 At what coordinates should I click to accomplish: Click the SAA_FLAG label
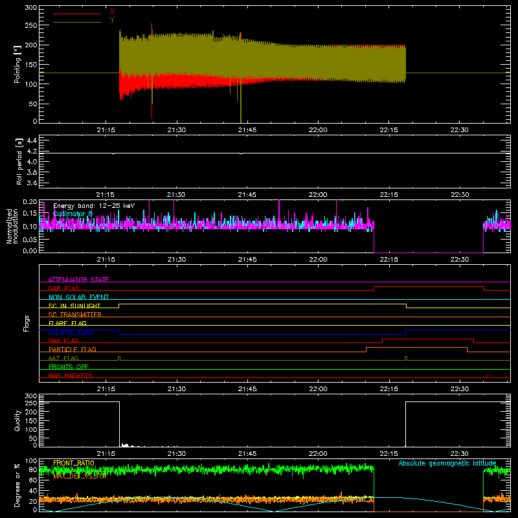coord(63,341)
